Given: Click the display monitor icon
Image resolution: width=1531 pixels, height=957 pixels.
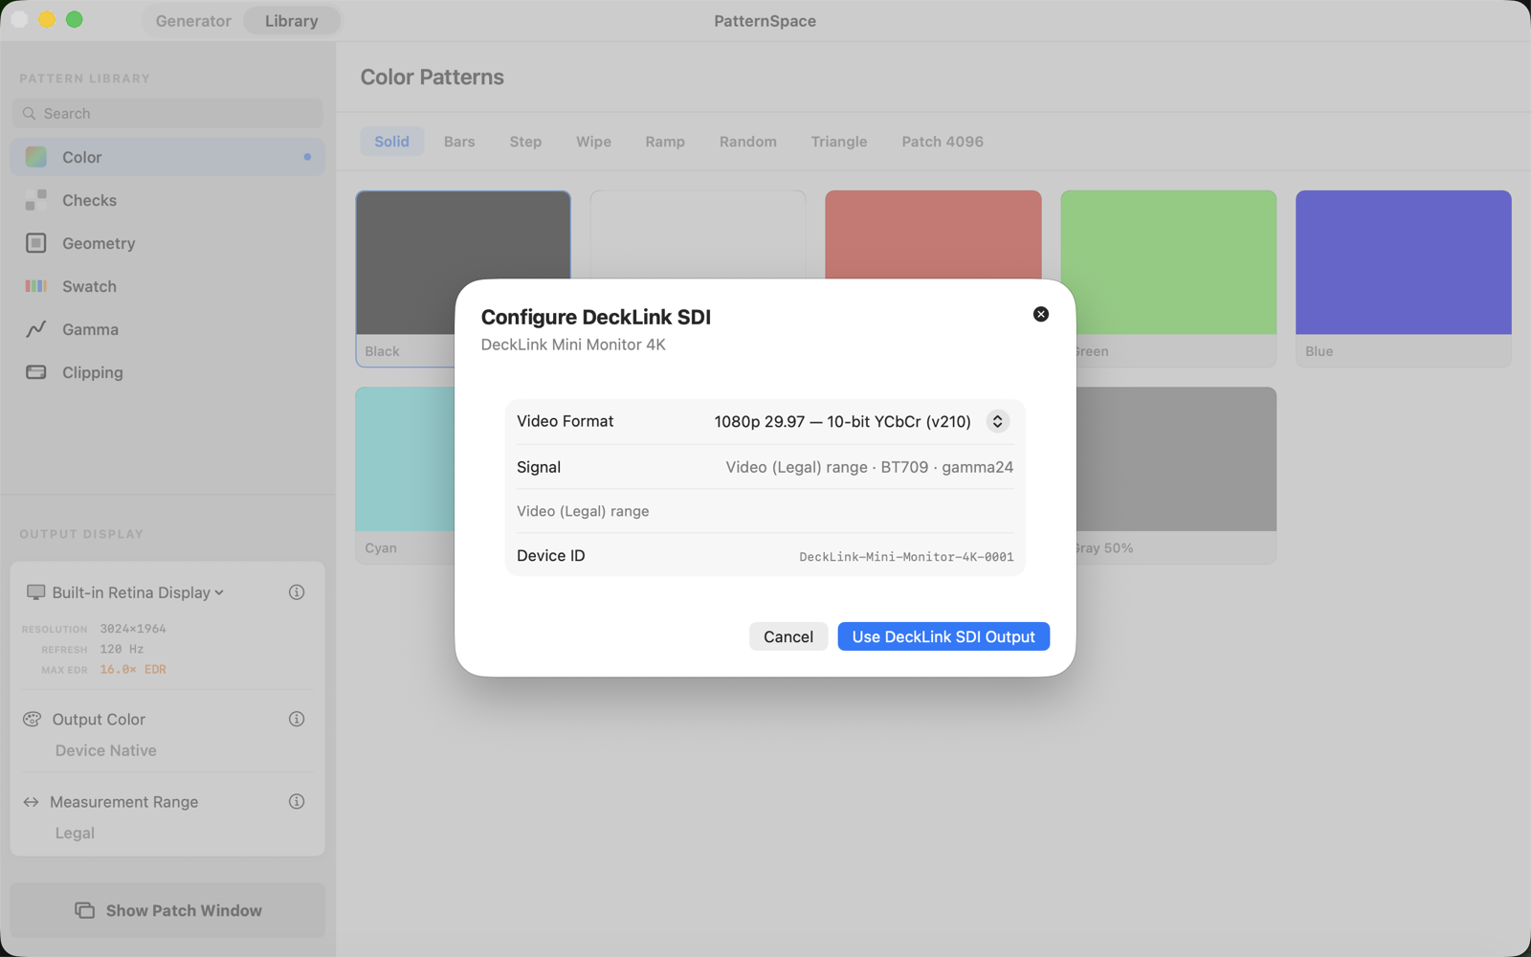Looking at the screenshot, I should click(35, 592).
